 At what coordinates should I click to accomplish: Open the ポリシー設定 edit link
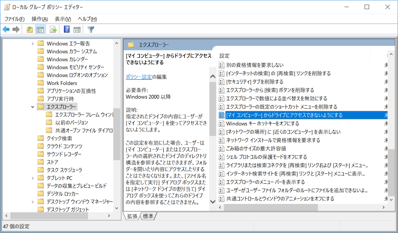139,77
